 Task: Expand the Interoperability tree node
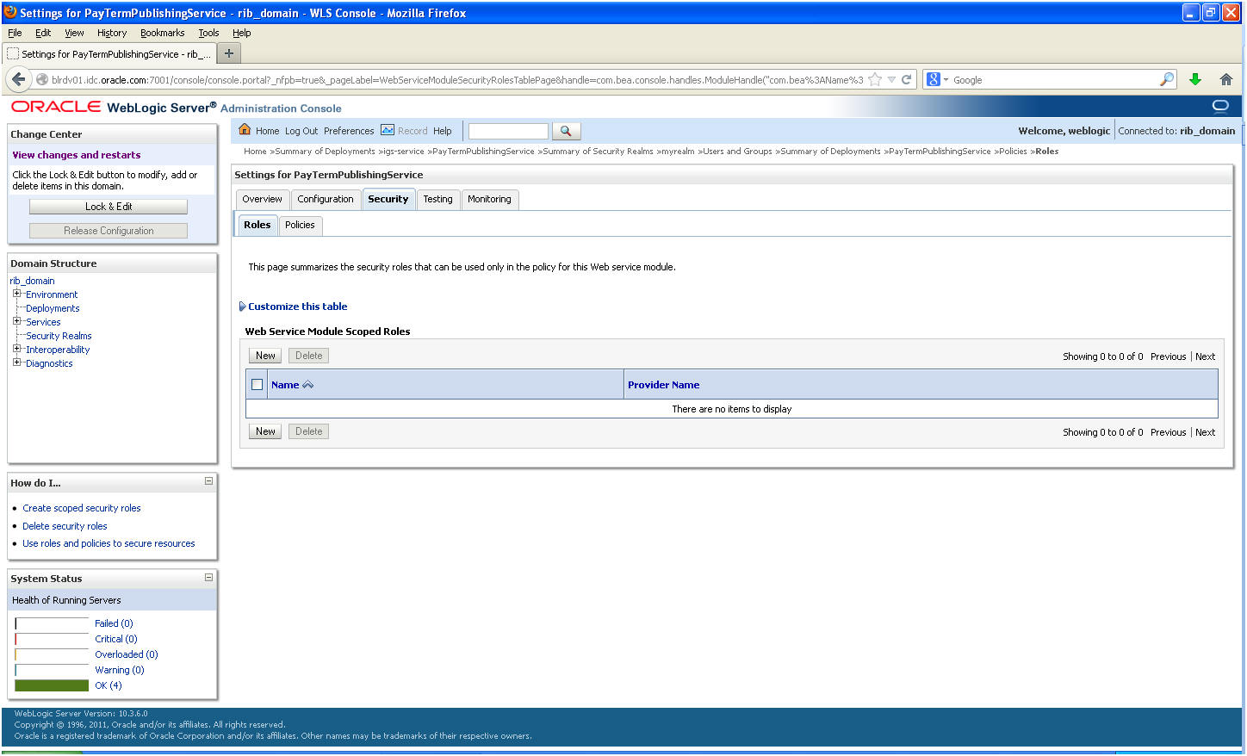[x=16, y=349]
